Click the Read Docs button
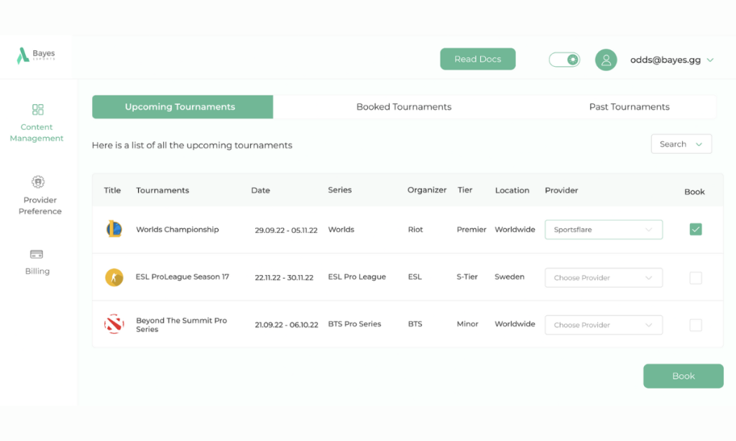 [x=477, y=59]
